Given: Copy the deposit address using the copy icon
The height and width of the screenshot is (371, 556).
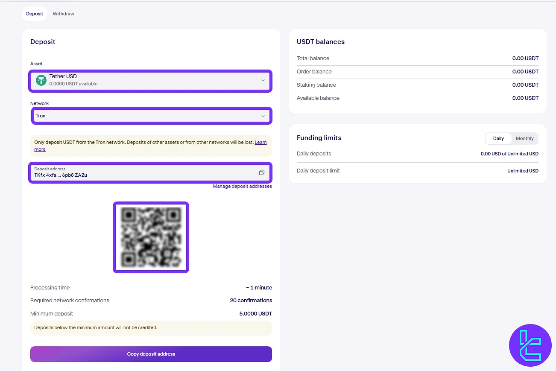Looking at the screenshot, I should (x=262, y=172).
